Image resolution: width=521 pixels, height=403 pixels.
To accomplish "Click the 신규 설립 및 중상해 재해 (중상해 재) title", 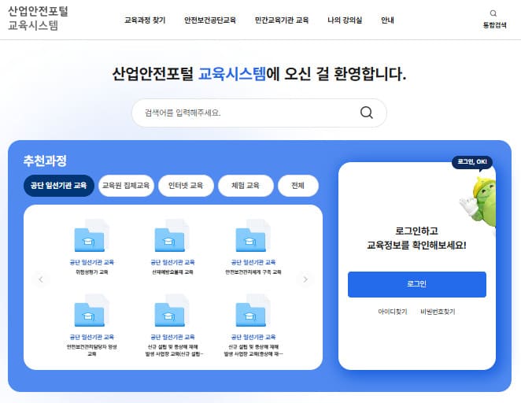I will click(x=253, y=350).
